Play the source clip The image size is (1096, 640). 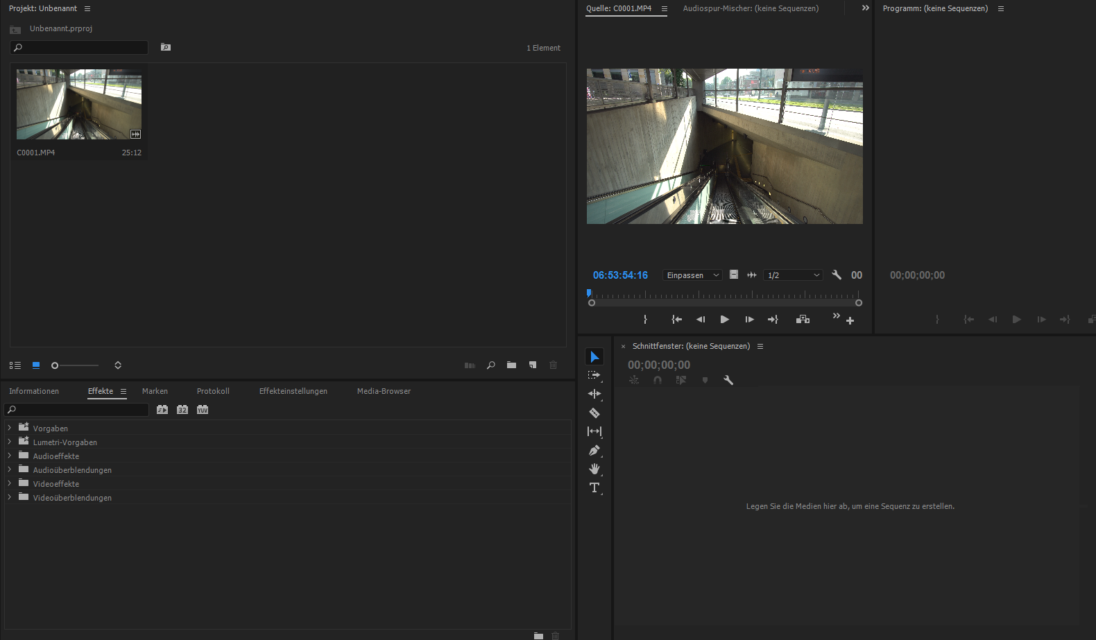(724, 320)
